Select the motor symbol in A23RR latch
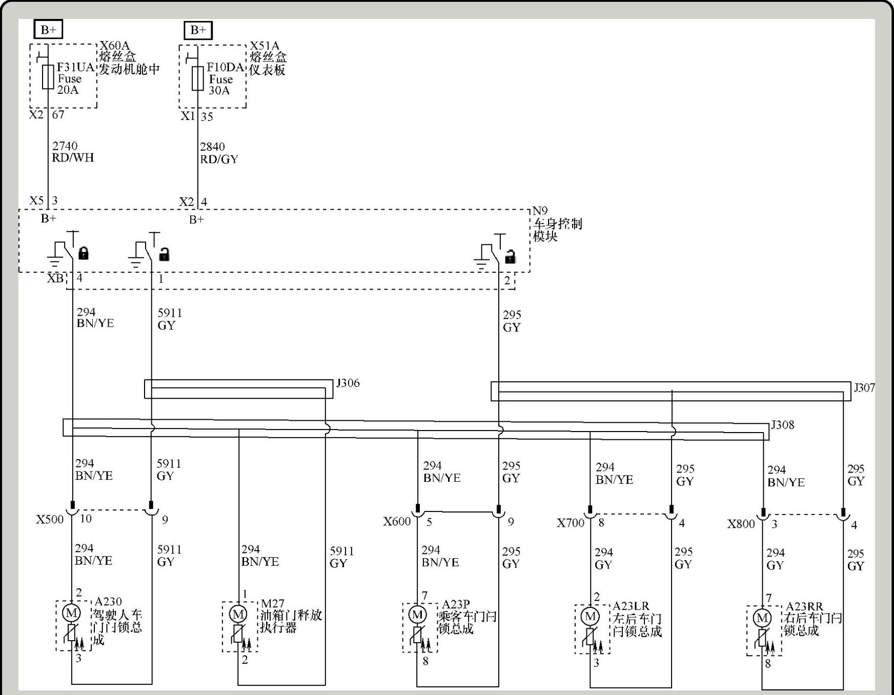Viewport: 894px width, 695px height. tap(762, 618)
